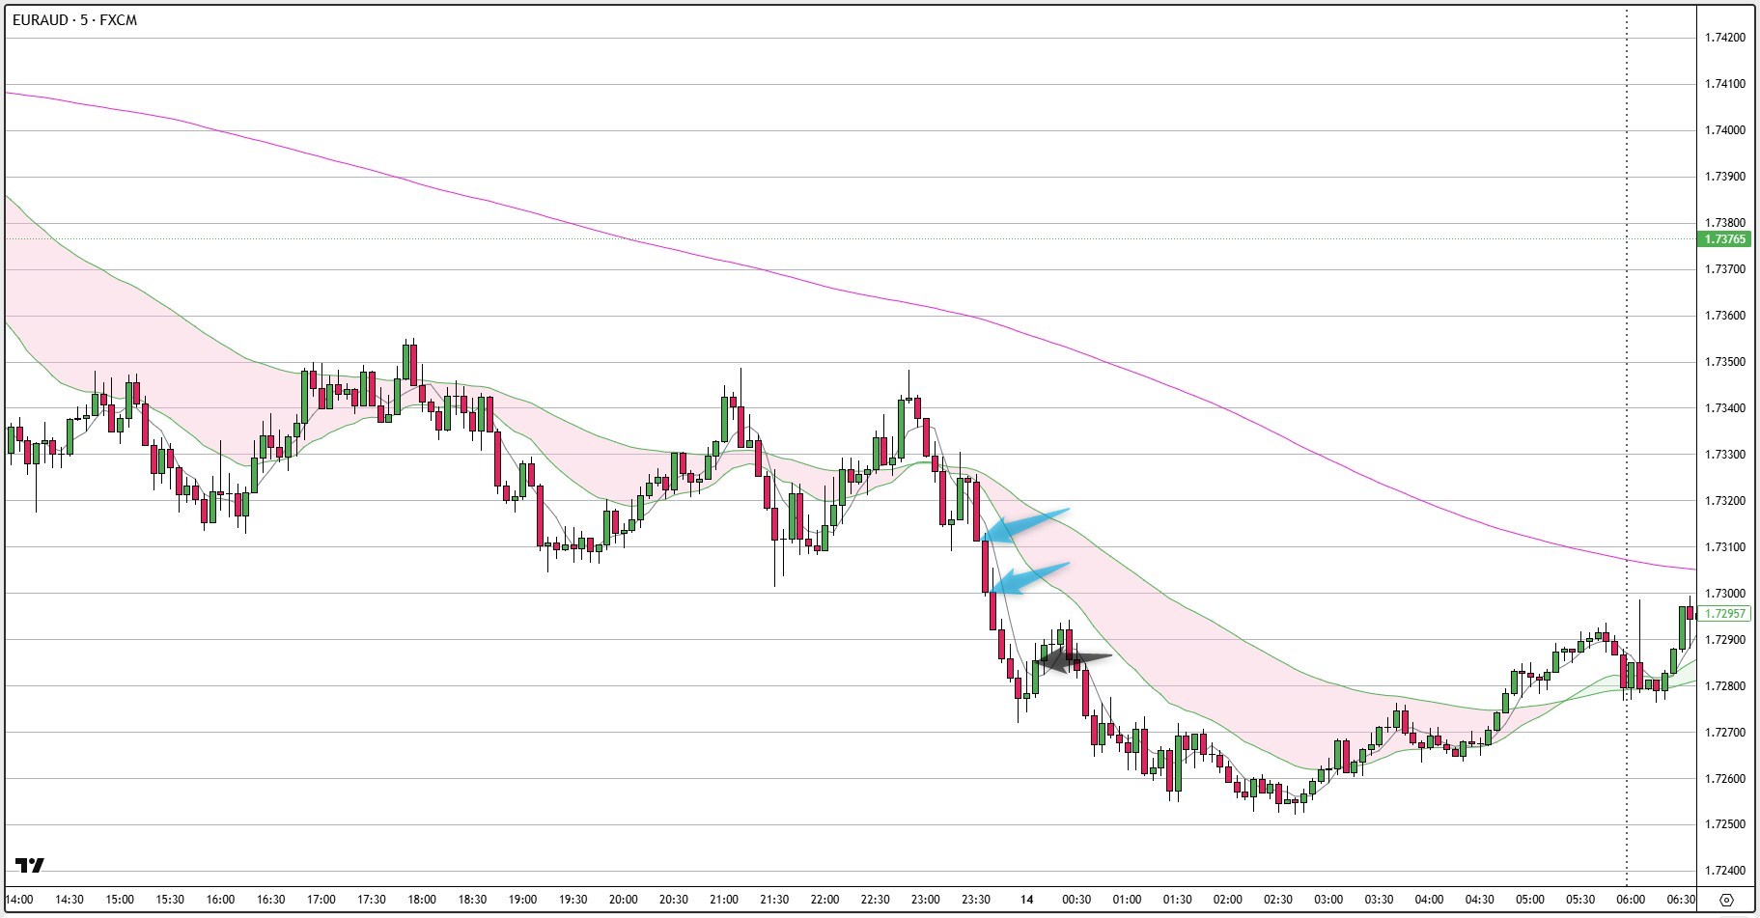Click the 1.73800 price axis label
Image resolution: width=1760 pixels, height=918 pixels.
(1724, 223)
